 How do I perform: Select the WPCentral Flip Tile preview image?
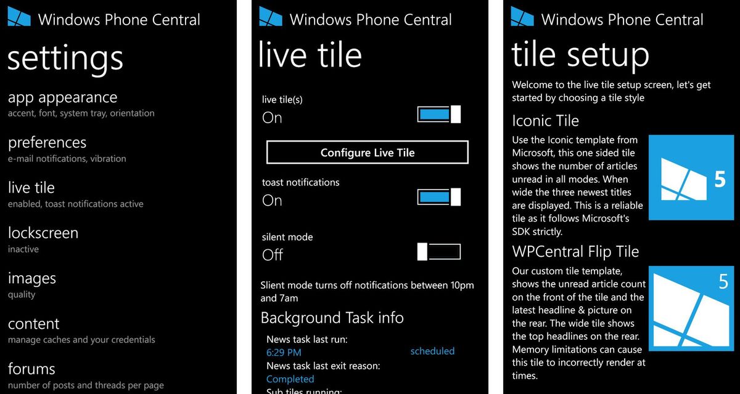pos(691,308)
